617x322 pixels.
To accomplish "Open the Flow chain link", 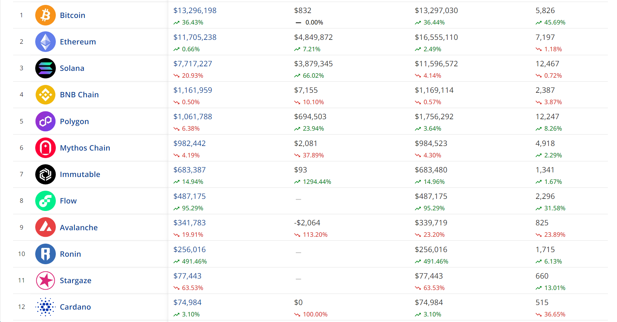I will [68, 201].
